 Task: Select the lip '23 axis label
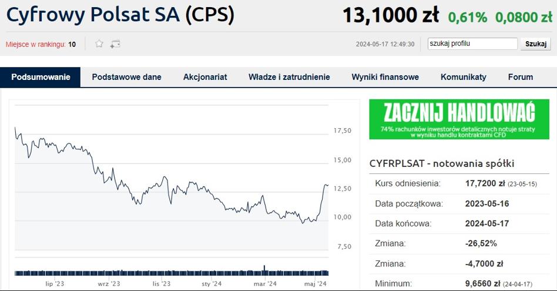click(x=55, y=283)
